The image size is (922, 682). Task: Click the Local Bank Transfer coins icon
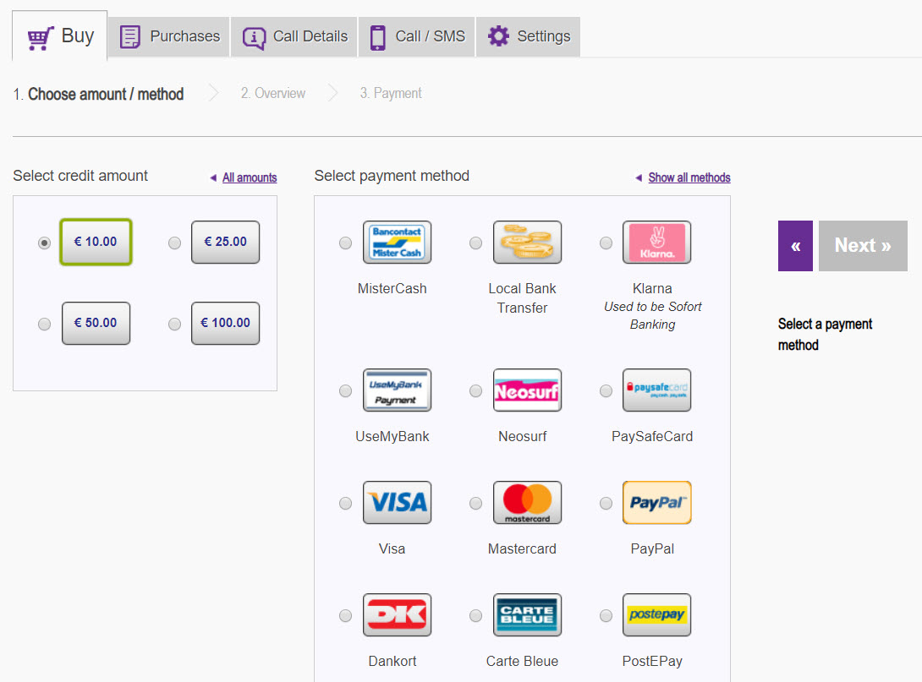[527, 243]
